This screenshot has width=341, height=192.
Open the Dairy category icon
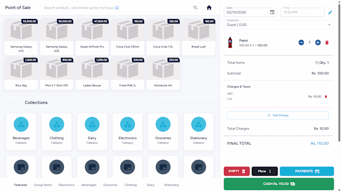pos(92,124)
